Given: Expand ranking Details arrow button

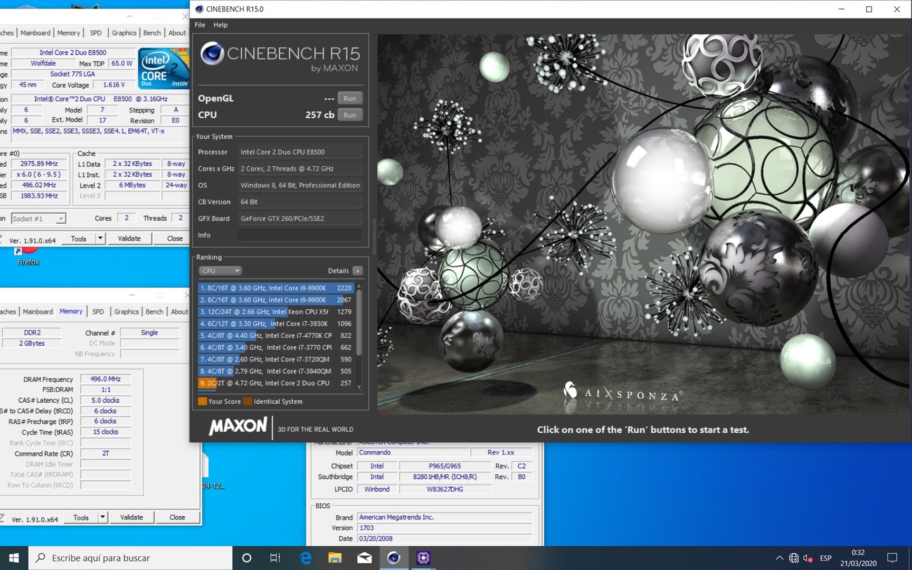Looking at the screenshot, I should click(x=357, y=271).
